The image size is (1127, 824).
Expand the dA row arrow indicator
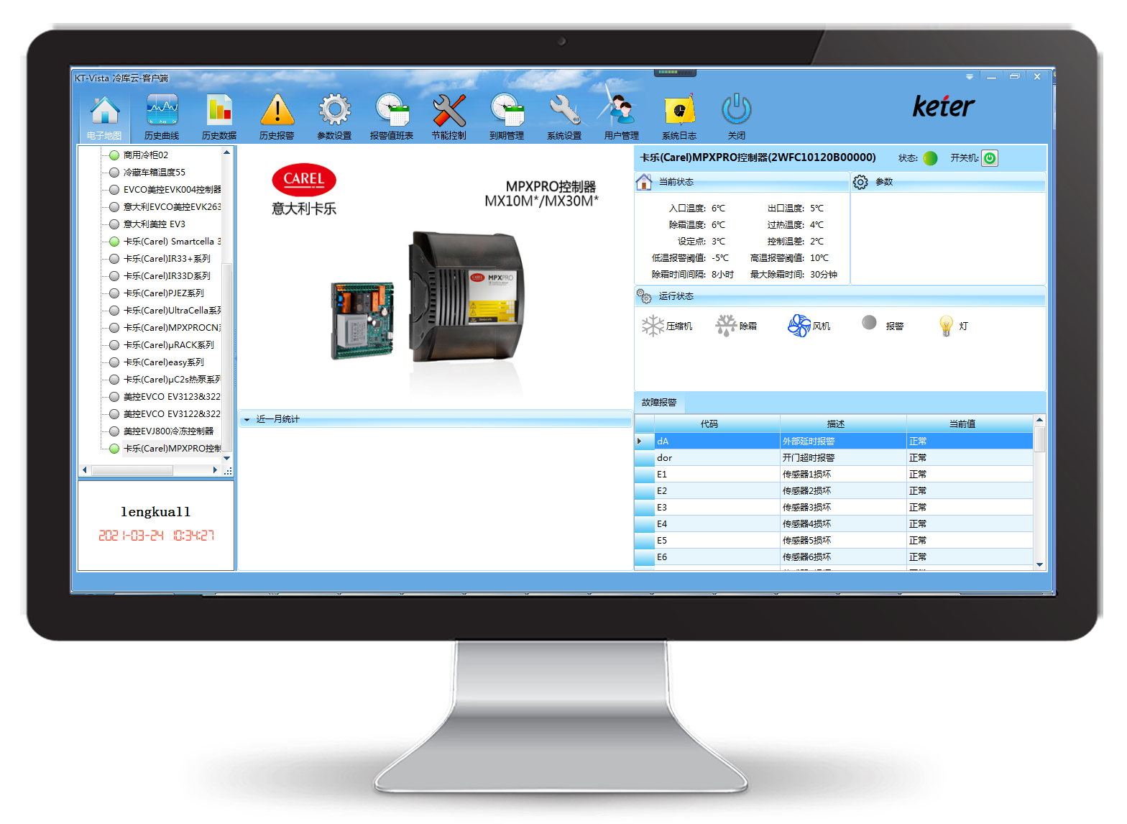[x=640, y=441]
